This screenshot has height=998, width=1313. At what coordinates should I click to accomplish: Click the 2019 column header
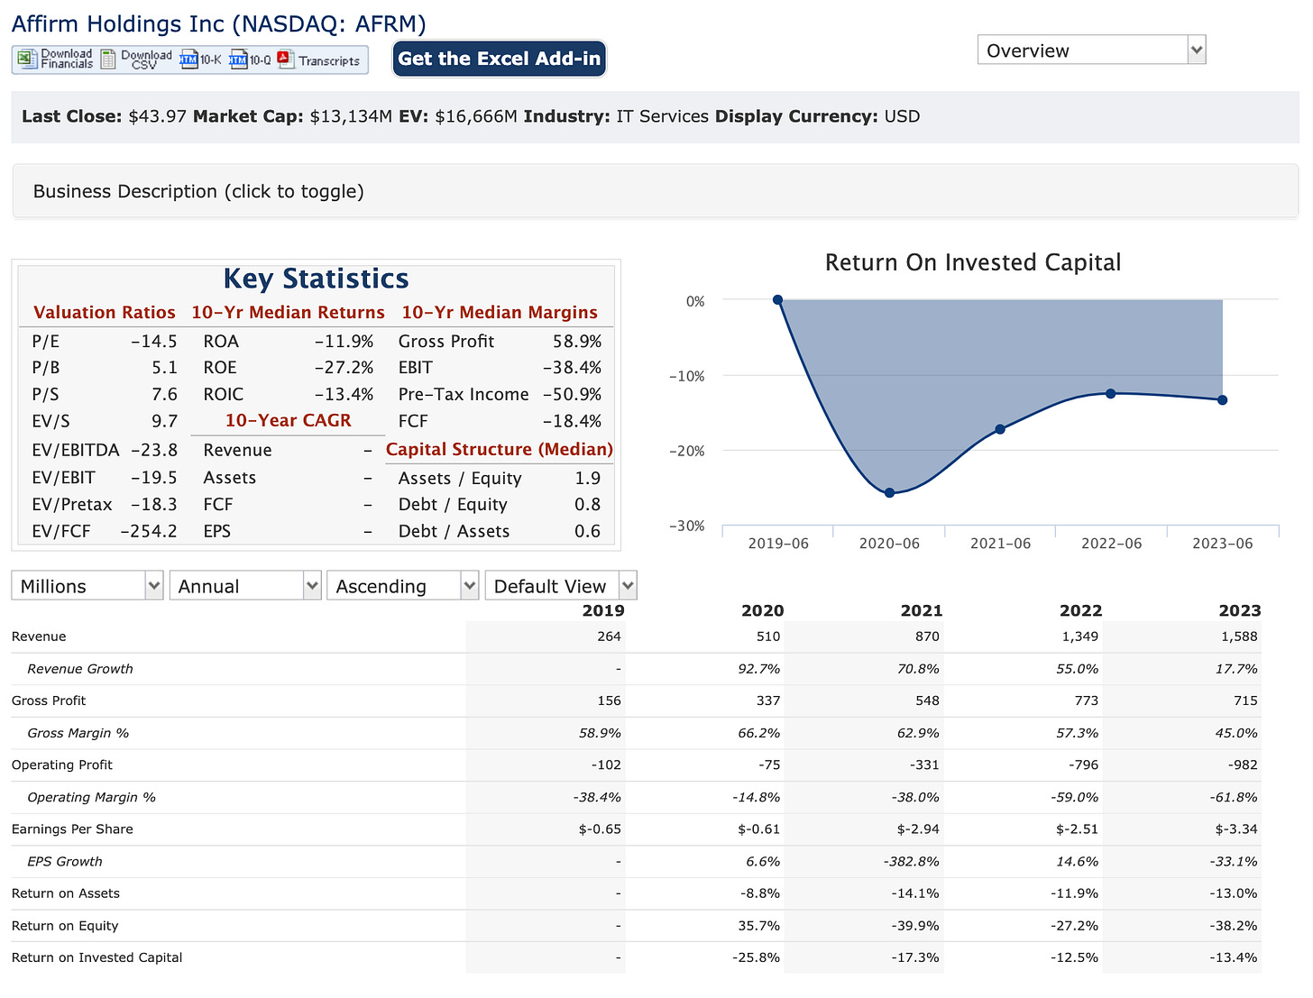click(x=603, y=610)
